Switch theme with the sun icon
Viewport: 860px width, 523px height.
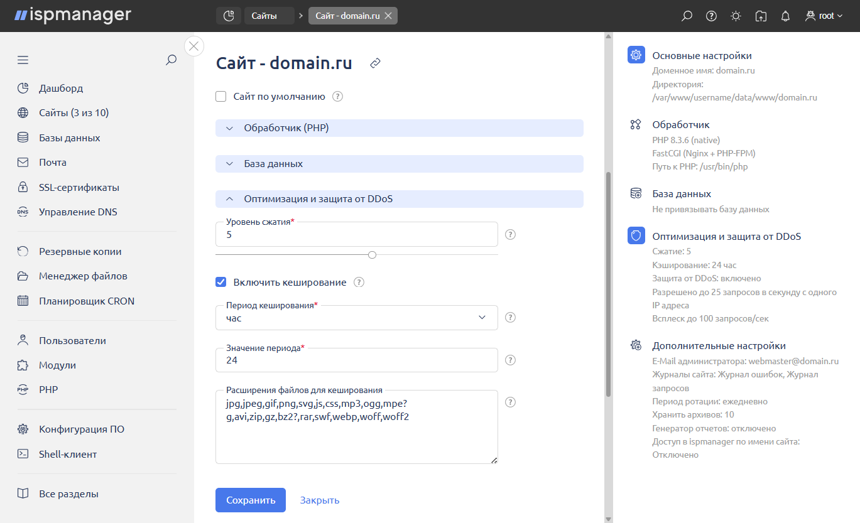coord(736,16)
